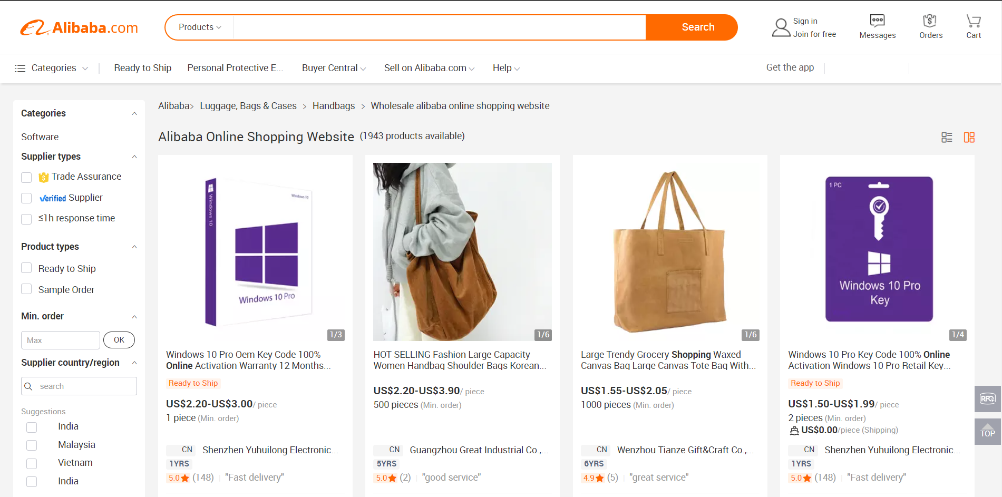Collapse the Min. order section
This screenshot has height=497, width=1002.
click(134, 317)
